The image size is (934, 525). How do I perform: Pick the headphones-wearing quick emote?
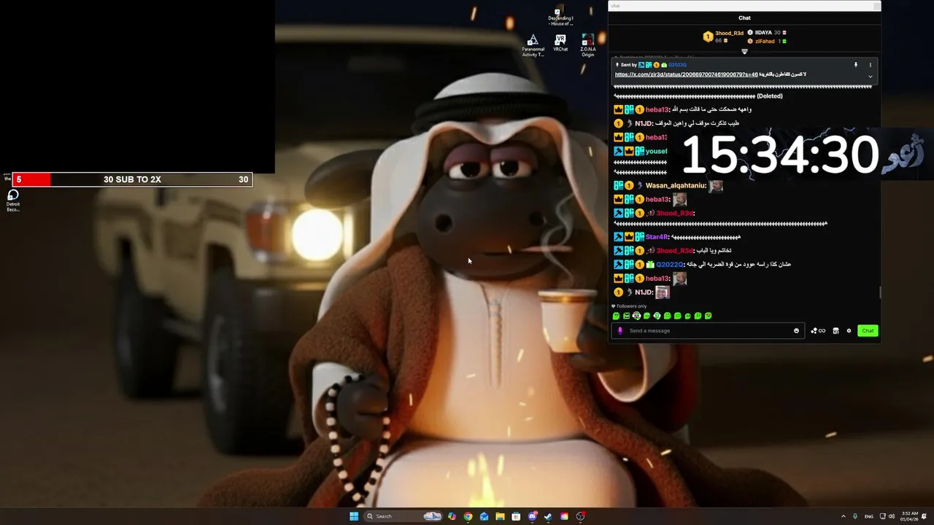coord(636,316)
